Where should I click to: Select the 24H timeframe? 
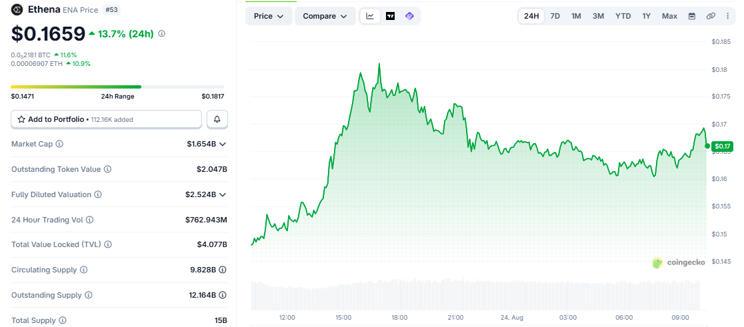[x=531, y=16]
